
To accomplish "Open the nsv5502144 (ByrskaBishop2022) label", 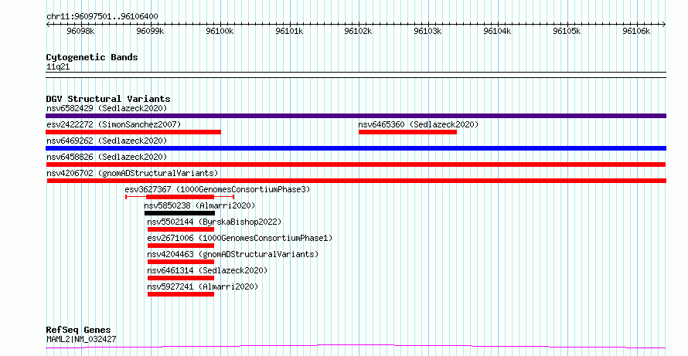I will pyautogui.click(x=214, y=222).
